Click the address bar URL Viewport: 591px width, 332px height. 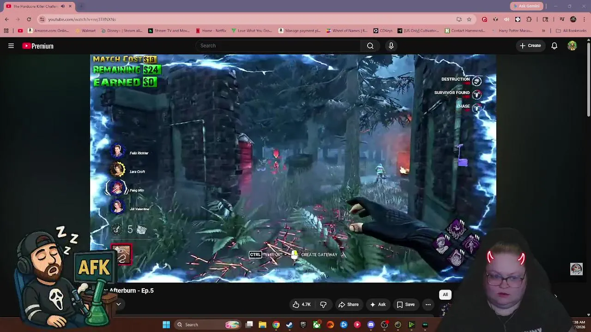point(82,19)
